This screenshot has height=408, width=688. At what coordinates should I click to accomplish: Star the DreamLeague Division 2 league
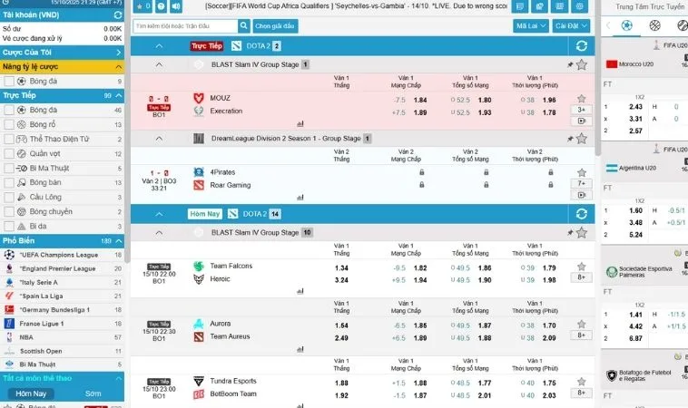[x=582, y=139]
